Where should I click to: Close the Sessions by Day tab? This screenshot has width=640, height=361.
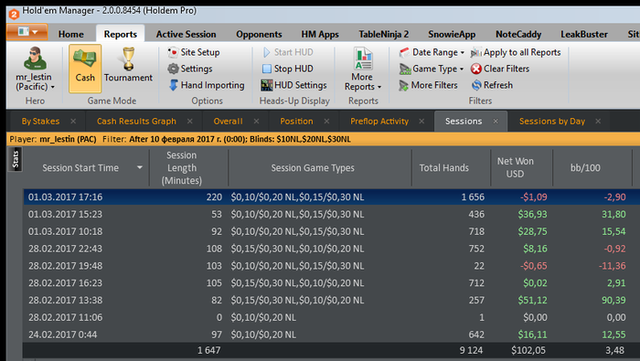point(598,122)
